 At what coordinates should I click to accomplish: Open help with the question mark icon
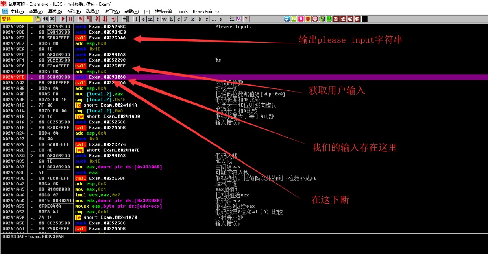246,19
